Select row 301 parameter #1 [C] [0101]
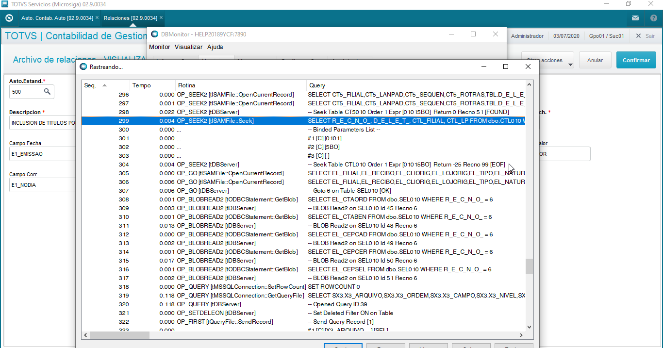The width and height of the screenshot is (663, 348). pyautogui.click(x=303, y=138)
